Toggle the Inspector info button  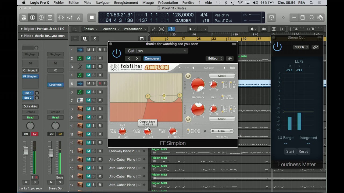33,17
